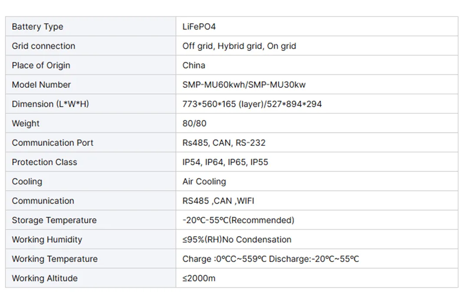Click the Protection Class label
Viewport: 460px width, 301px height.
44,162
